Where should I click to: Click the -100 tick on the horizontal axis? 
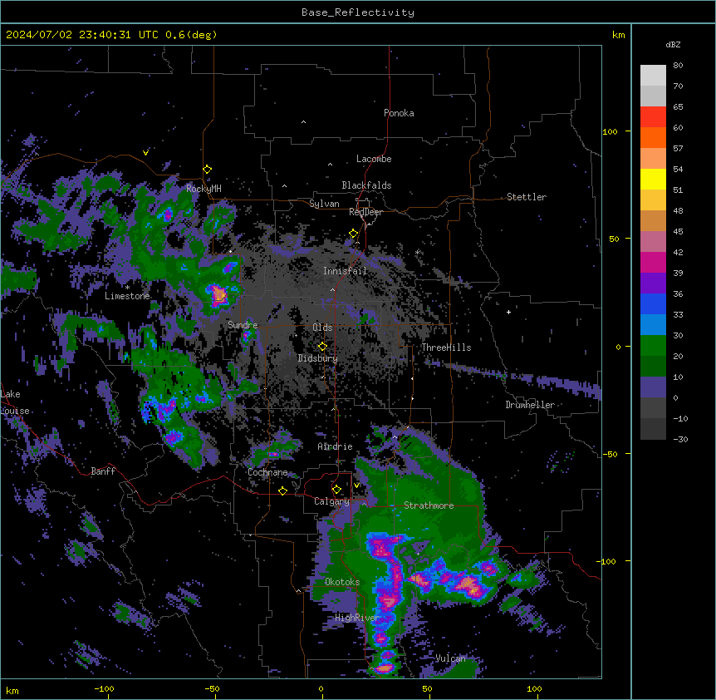pos(104,688)
